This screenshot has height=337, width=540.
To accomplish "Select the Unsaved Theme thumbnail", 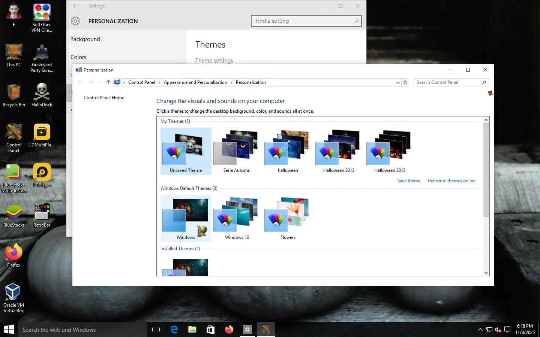I will coord(186,151).
